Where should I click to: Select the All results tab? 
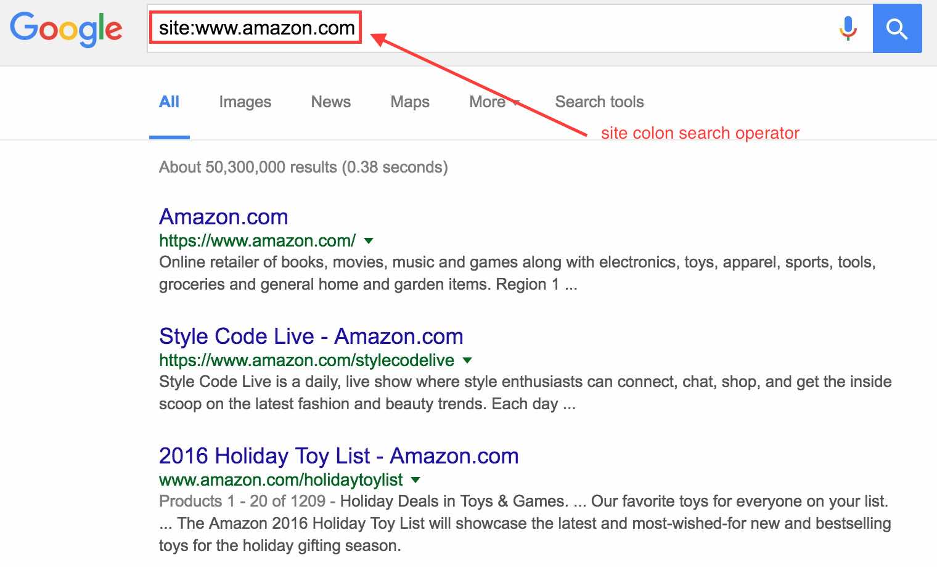(169, 102)
